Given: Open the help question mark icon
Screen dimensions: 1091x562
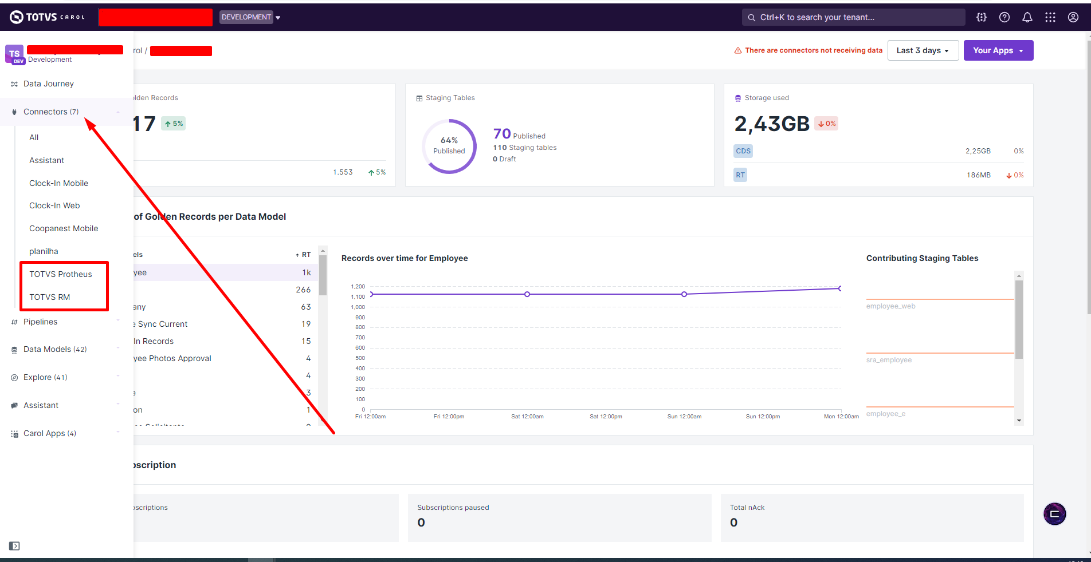Looking at the screenshot, I should pyautogui.click(x=1004, y=17).
